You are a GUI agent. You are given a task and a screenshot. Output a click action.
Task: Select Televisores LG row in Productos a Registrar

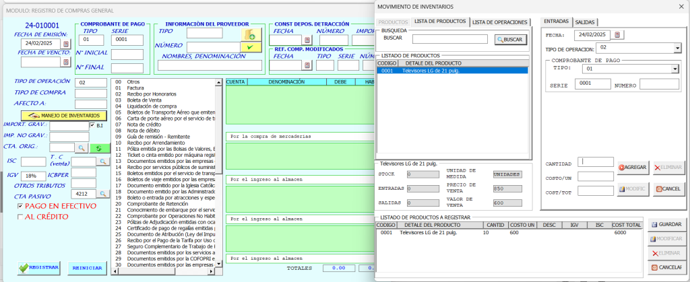pyautogui.click(x=509, y=232)
